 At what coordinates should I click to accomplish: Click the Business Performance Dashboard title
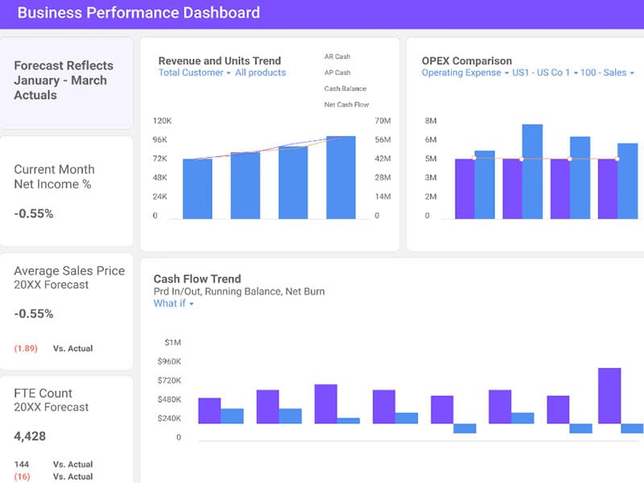(x=138, y=13)
